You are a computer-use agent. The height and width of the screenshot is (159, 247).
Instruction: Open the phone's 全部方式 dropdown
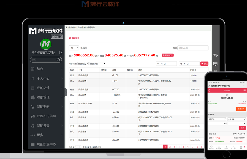pyautogui.click(x=217, y=119)
